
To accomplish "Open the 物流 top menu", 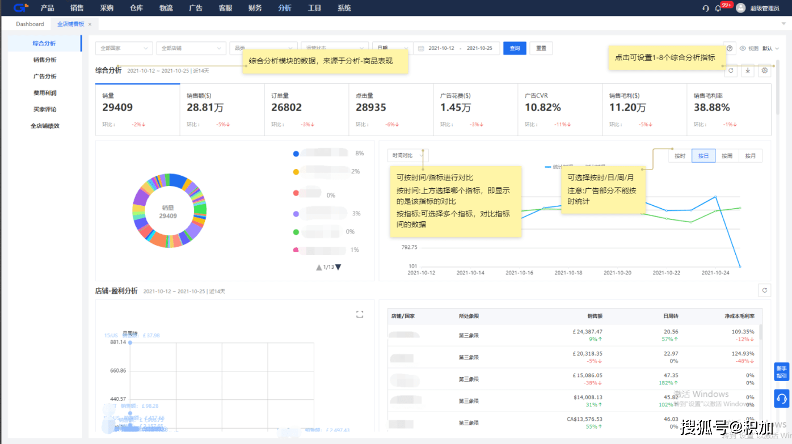I will [x=166, y=8].
